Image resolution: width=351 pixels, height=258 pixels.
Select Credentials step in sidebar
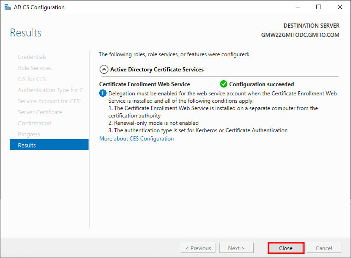[x=32, y=57]
